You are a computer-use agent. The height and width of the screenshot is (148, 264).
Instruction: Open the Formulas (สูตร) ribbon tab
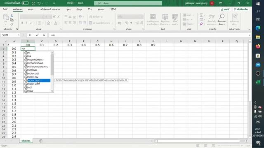[68, 9]
